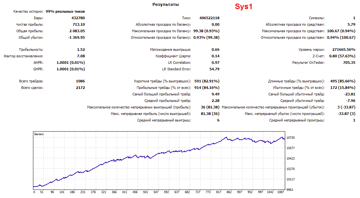Select the value 81.38 (36)
The image size is (360, 198).
(x=210, y=114)
